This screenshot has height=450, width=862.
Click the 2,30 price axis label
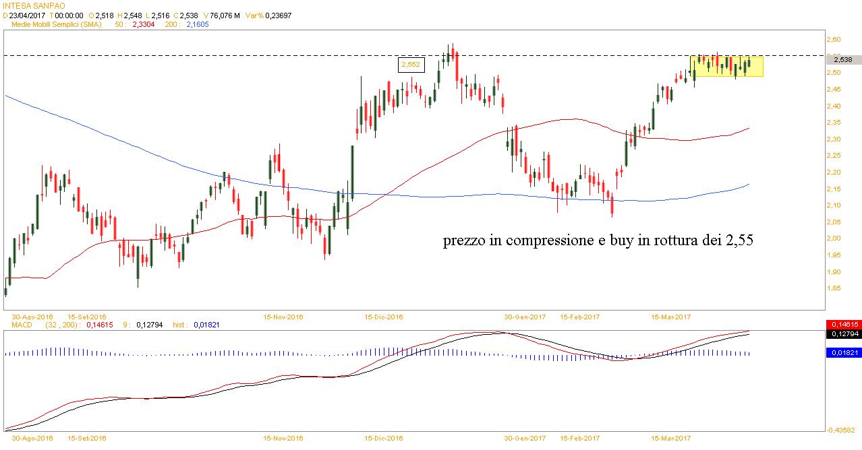835,139
